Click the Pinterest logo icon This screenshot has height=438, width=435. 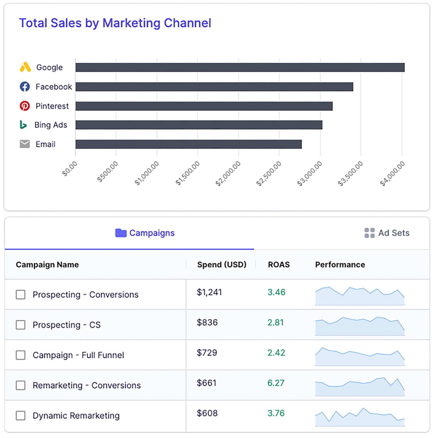click(x=25, y=106)
